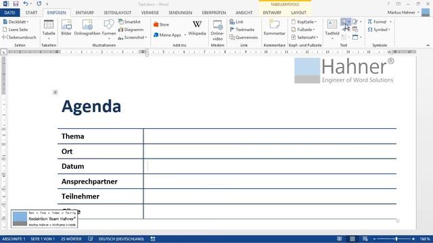This screenshot has width=433, height=243.
Task: Switch to the START tab
Action: [32, 13]
